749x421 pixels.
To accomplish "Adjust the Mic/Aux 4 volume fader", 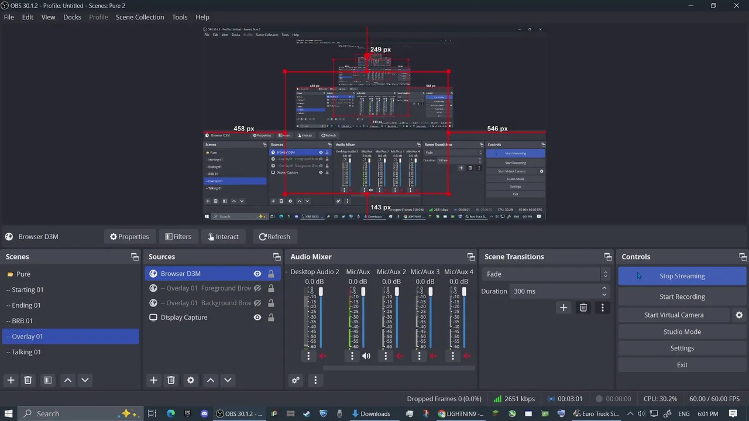I will pyautogui.click(x=464, y=291).
